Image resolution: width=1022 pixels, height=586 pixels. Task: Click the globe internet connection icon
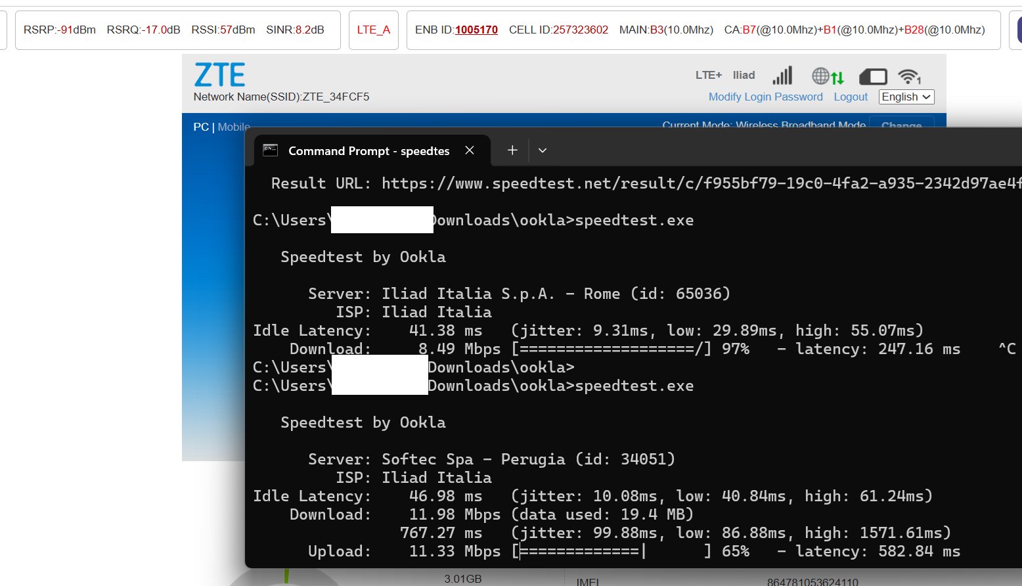[x=820, y=76]
